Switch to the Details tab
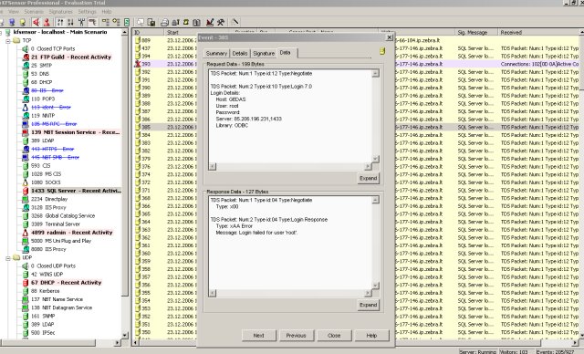584x354 pixels. [x=240, y=54]
